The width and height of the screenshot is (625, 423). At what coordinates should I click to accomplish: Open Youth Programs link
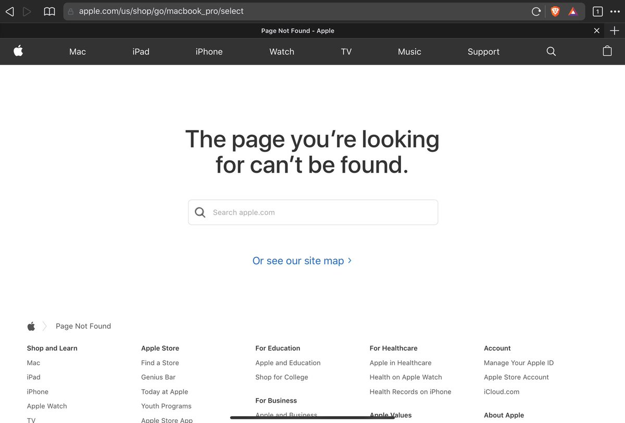[x=166, y=406]
